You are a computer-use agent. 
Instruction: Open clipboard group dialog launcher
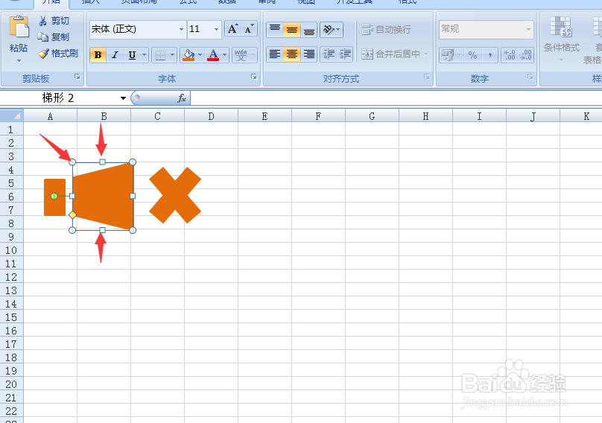pos(77,77)
